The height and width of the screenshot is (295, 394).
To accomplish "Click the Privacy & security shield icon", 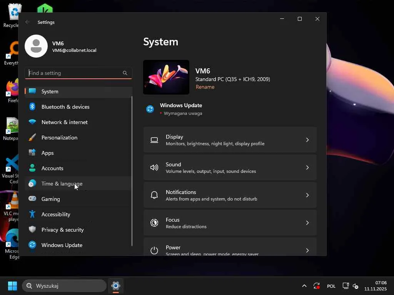I will click(x=32, y=230).
